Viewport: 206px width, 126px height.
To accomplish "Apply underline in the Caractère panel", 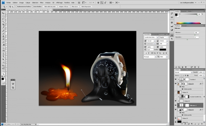I will click(164, 53).
